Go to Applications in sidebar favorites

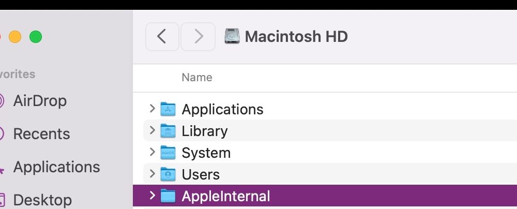pyautogui.click(x=57, y=167)
